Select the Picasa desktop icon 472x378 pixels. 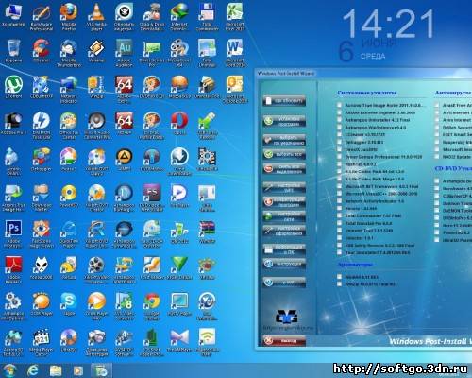(x=69, y=160)
